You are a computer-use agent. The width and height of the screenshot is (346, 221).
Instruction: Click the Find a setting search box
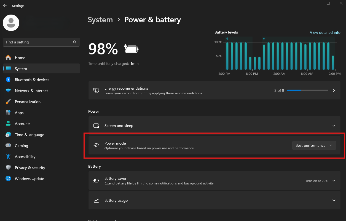(x=41, y=42)
